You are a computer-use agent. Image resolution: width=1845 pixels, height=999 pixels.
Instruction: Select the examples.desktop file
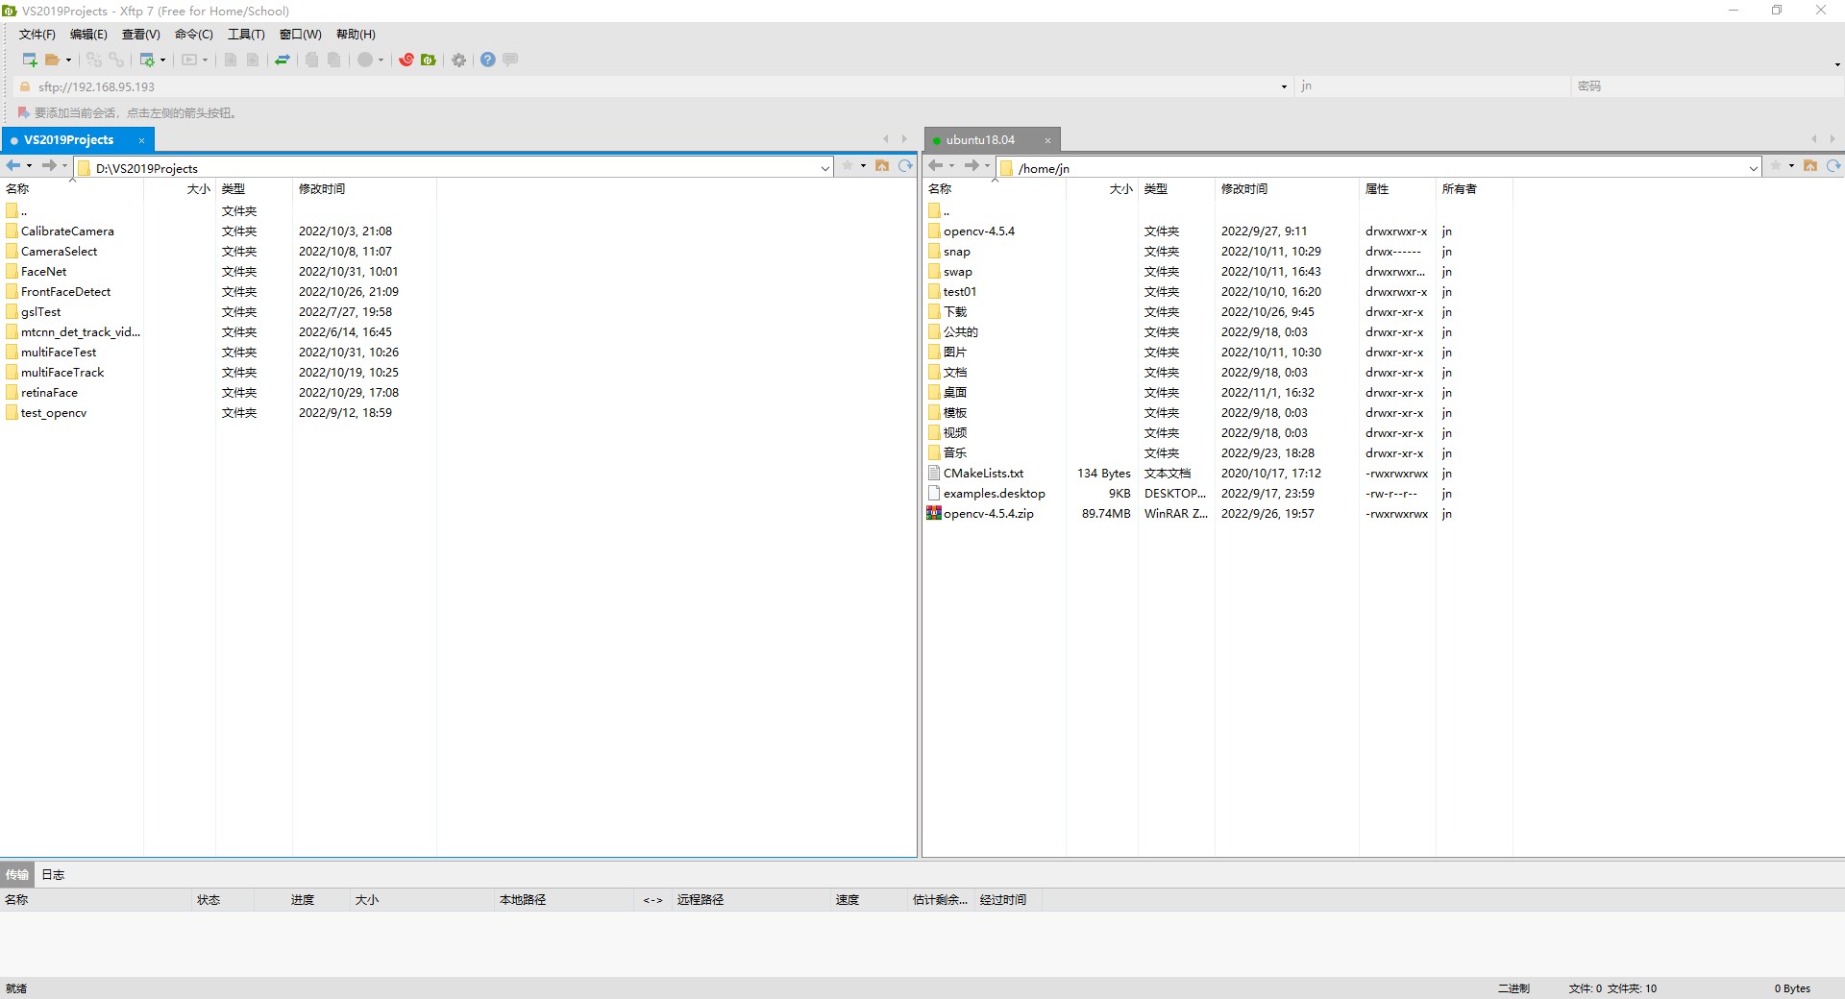coord(994,494)
